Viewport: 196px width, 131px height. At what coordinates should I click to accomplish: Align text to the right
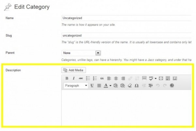123,78
